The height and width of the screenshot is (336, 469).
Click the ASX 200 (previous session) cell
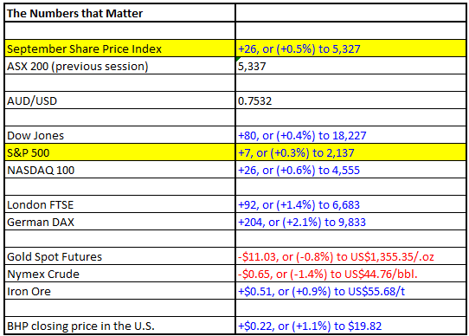coord(120,66)
